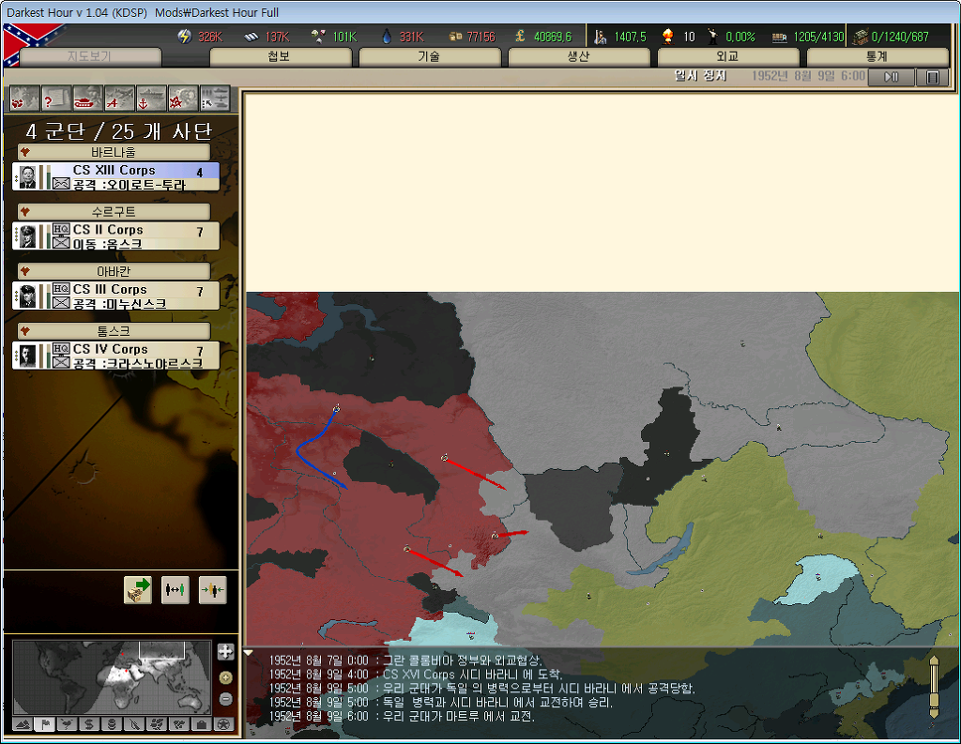961x744 pixels.
Task: Select the CS IV Corps unit
Action: pos(115,356)
